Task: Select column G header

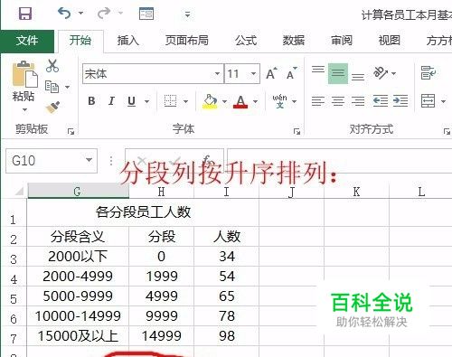Action: pyautogui.click(x=79, y=191)
